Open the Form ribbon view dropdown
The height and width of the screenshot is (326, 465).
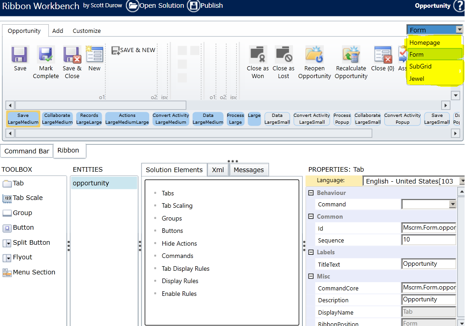460,29
